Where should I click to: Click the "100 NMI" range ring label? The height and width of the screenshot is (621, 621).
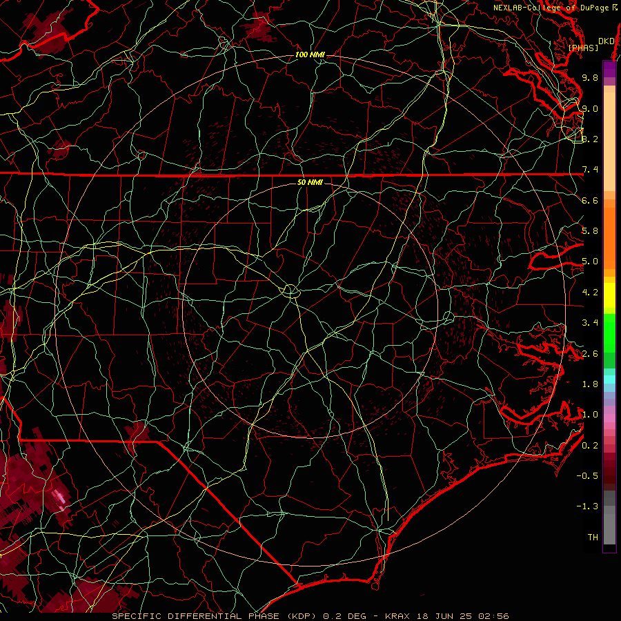310,55
